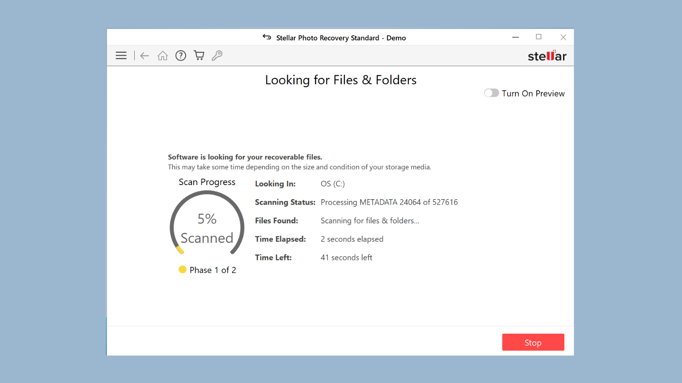Go to the Home screen icon

(x=162, y=56)
